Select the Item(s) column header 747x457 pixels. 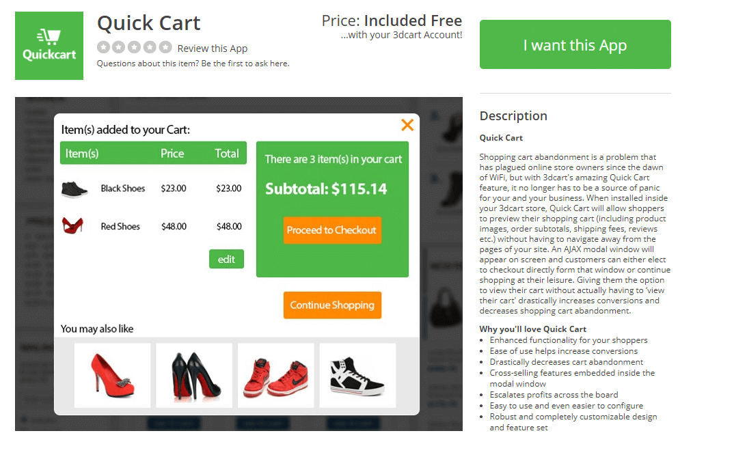82,153
